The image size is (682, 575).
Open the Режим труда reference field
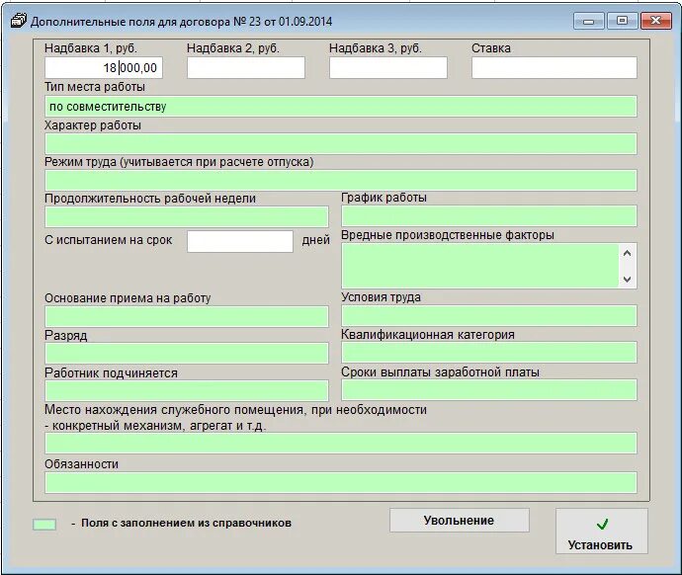point(341,181)
